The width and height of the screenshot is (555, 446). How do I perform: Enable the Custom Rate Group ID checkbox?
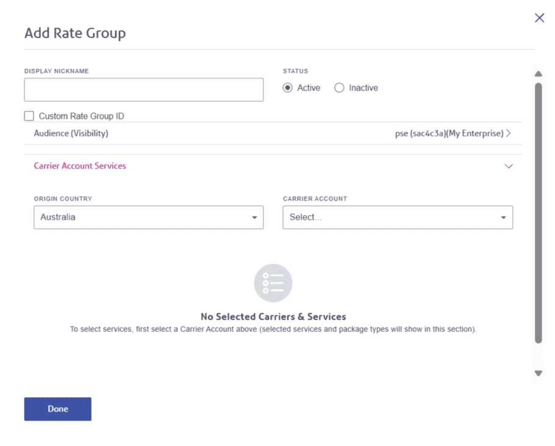(x=29, y=116)
